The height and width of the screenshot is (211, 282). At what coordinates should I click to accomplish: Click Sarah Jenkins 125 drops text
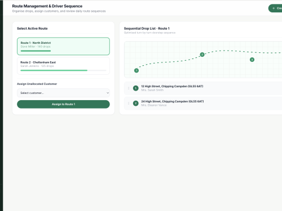point(37,66)
